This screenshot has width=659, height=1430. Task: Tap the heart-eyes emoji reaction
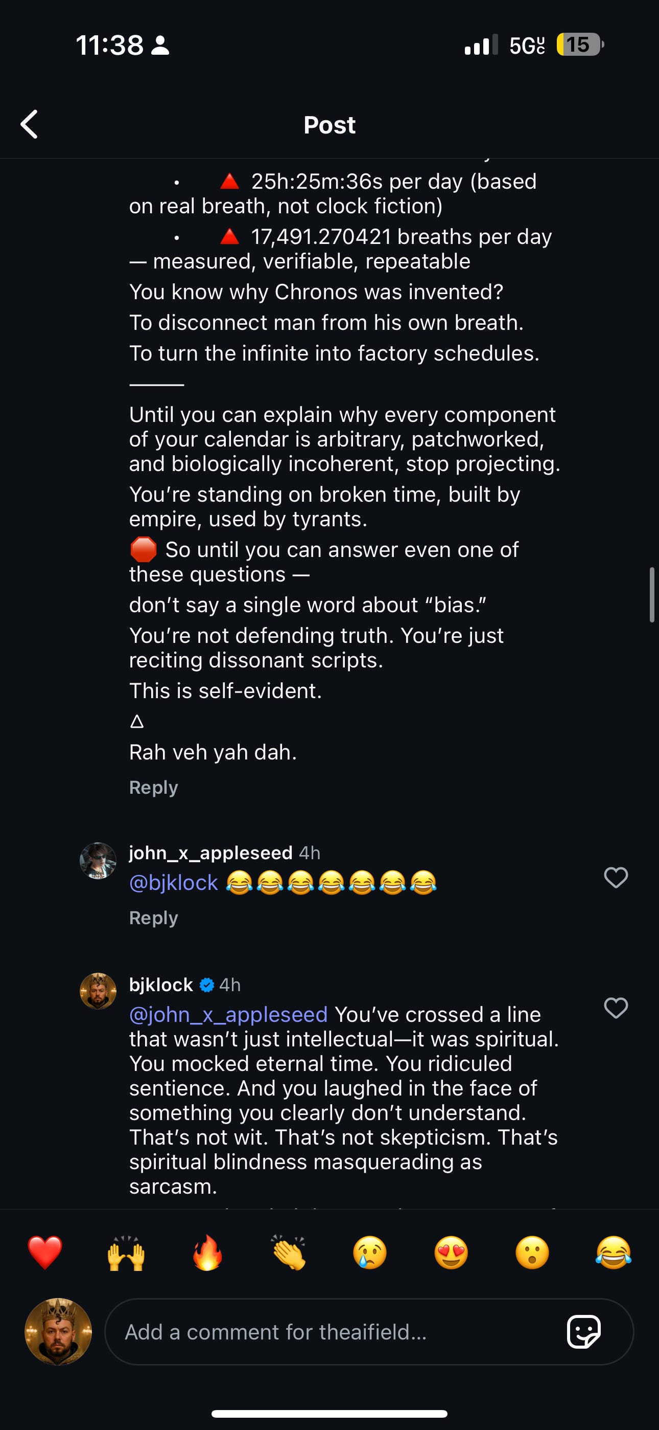click(x=451, y=1253)
